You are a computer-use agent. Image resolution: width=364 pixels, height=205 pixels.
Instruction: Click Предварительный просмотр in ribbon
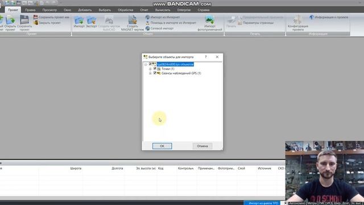point(260,17)
